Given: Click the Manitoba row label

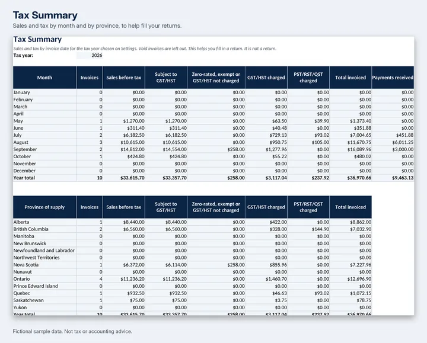Looking at the screenshot, I should pos(24,236).
